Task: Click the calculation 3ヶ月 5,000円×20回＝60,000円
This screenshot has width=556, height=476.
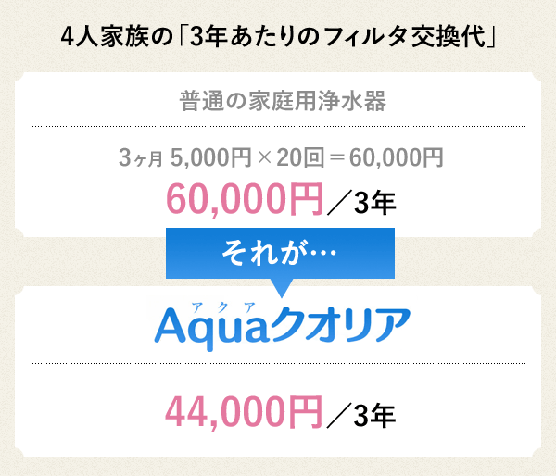Action: point(281,157)
